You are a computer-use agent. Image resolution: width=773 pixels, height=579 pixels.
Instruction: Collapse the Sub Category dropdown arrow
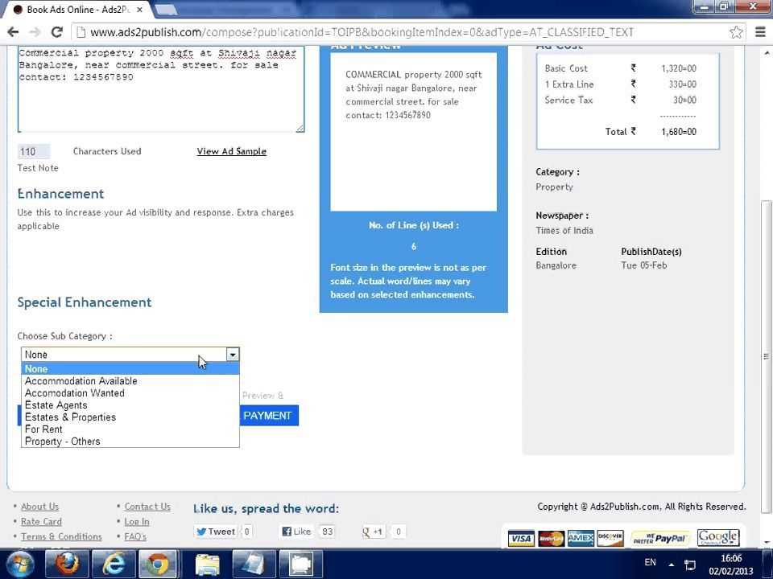point(232,355)
